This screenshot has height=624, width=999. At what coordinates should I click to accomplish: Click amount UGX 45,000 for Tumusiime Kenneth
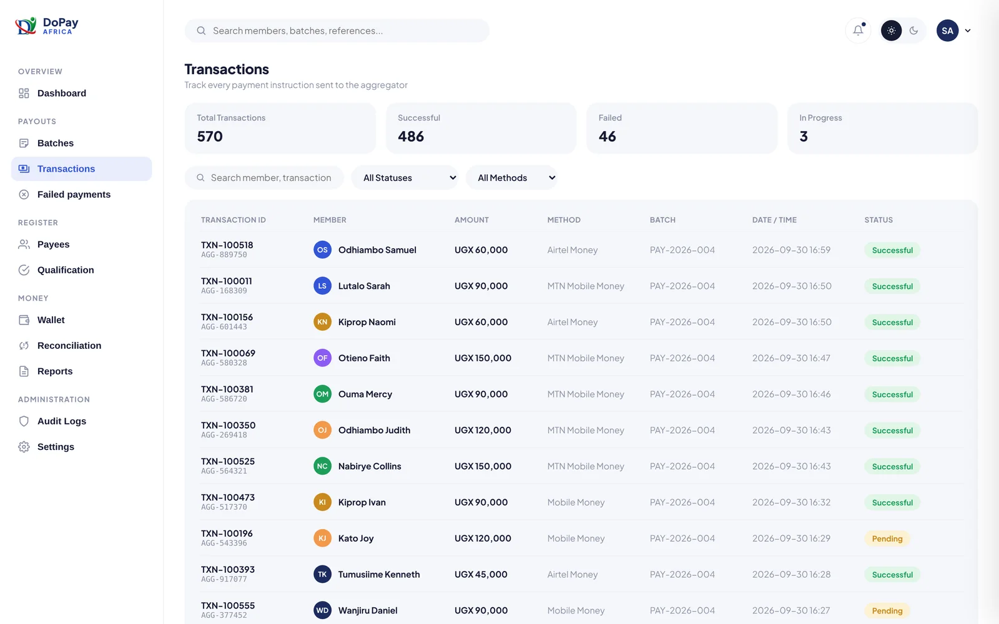481,574
